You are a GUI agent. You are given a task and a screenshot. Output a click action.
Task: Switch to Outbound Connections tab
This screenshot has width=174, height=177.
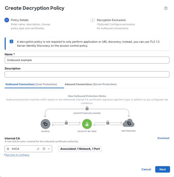[x=31, y=84]
